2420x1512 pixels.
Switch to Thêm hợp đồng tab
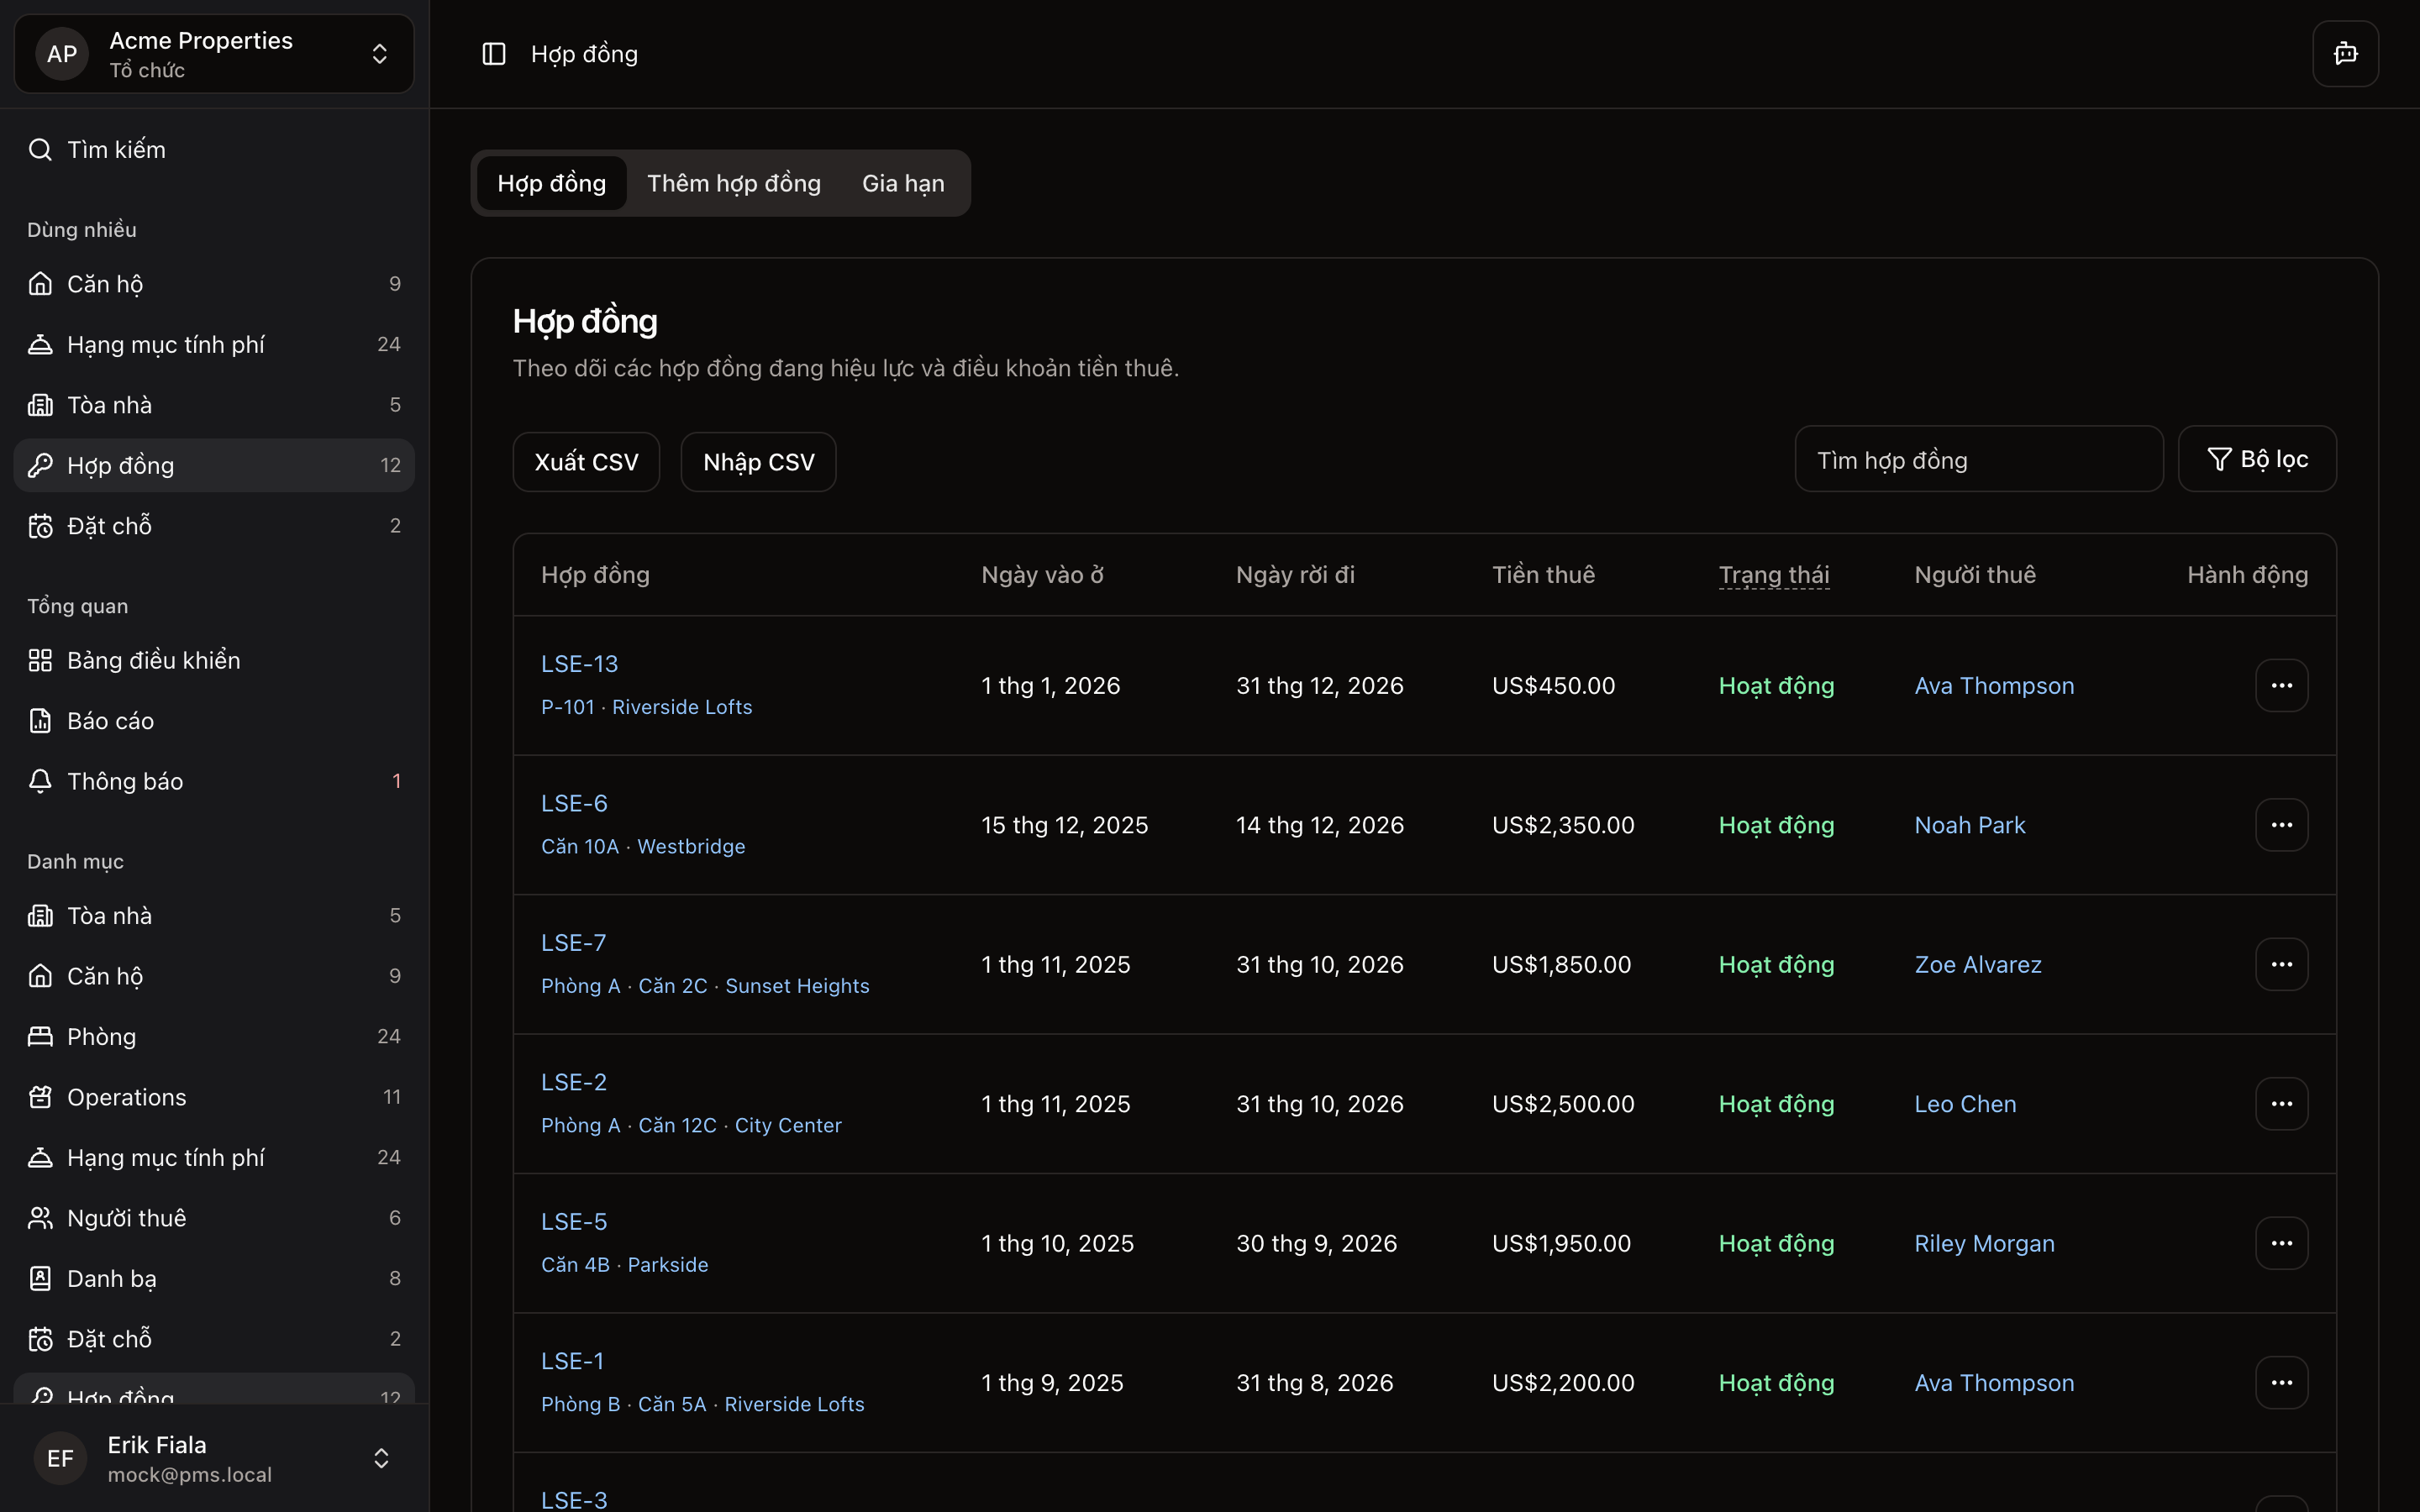click(733, 183)
